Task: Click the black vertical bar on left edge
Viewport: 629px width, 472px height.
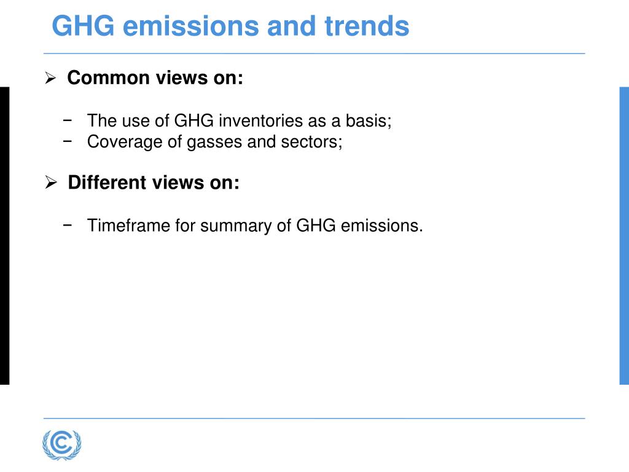Action: click(4, 235)
